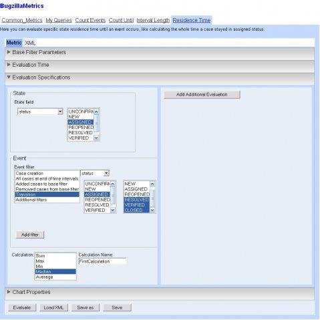Select ASSIGNED in the State list
Screen dimensions: 320x320
[81, 122]
